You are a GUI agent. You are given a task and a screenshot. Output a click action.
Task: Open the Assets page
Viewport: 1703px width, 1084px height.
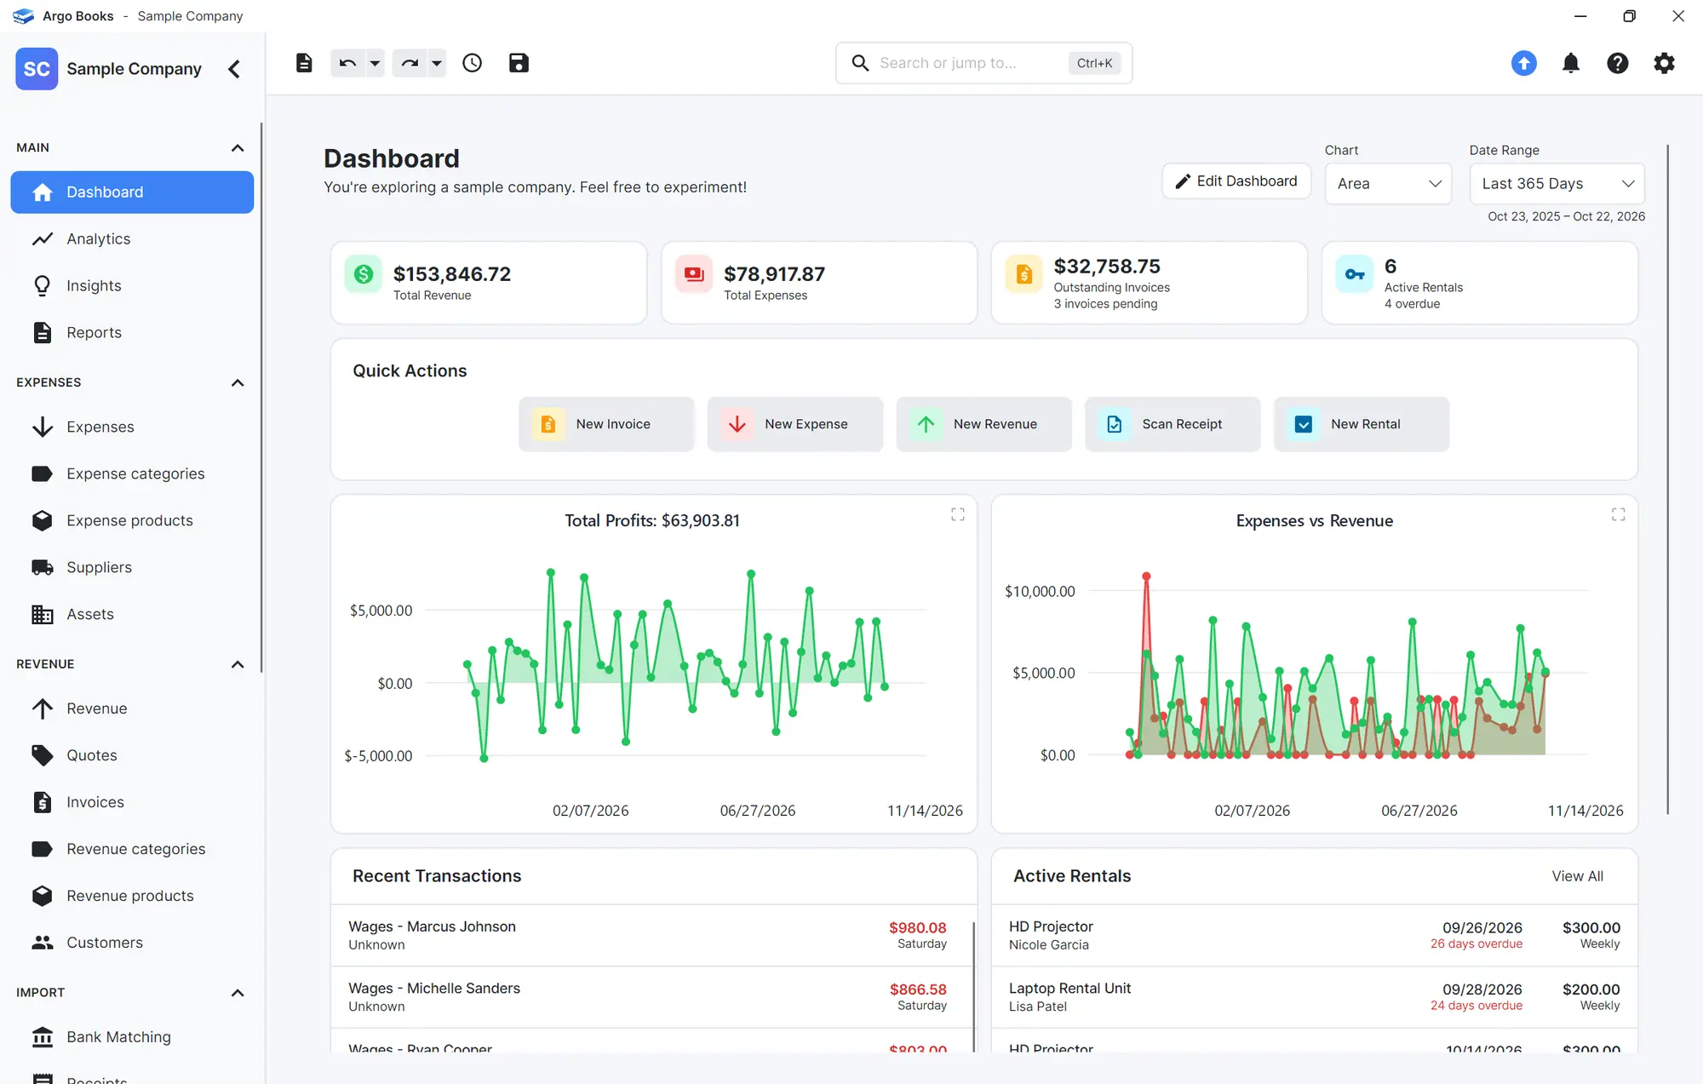click(132, 614)
